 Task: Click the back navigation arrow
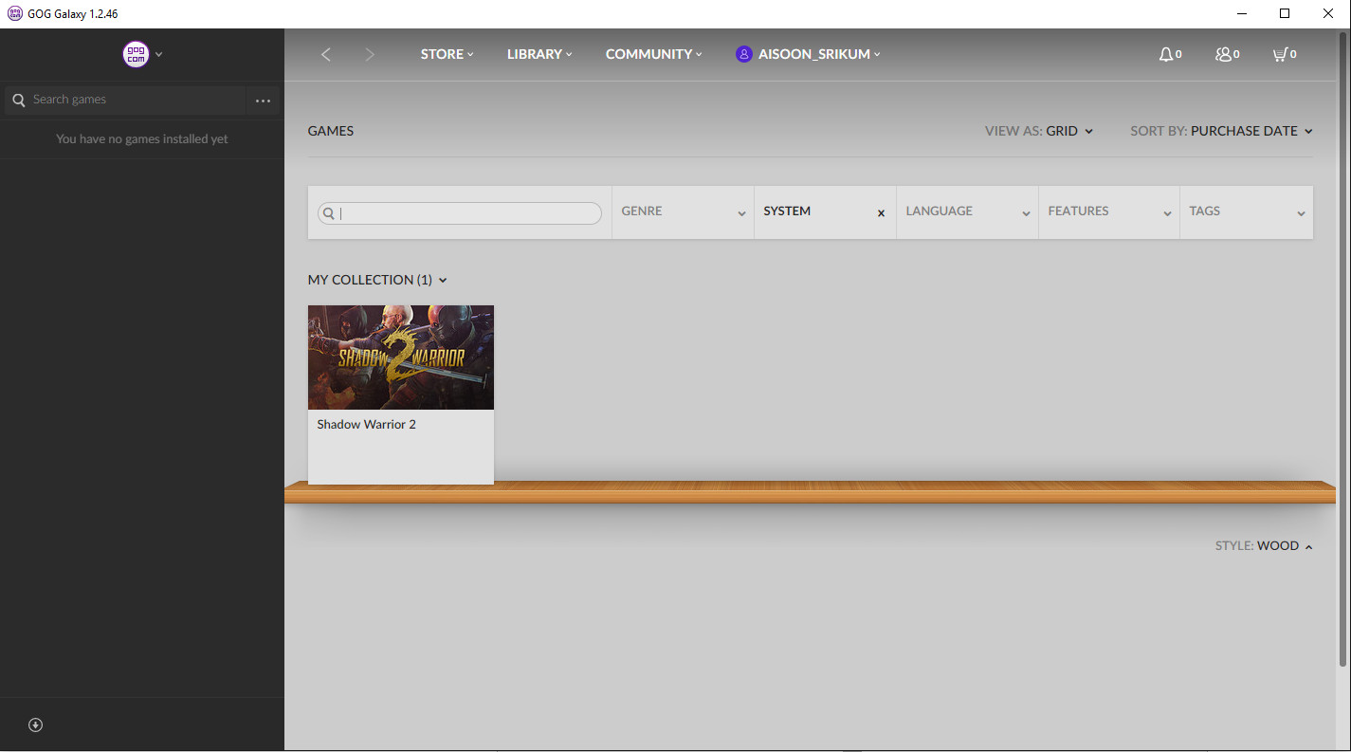click(x=326, y=54)
